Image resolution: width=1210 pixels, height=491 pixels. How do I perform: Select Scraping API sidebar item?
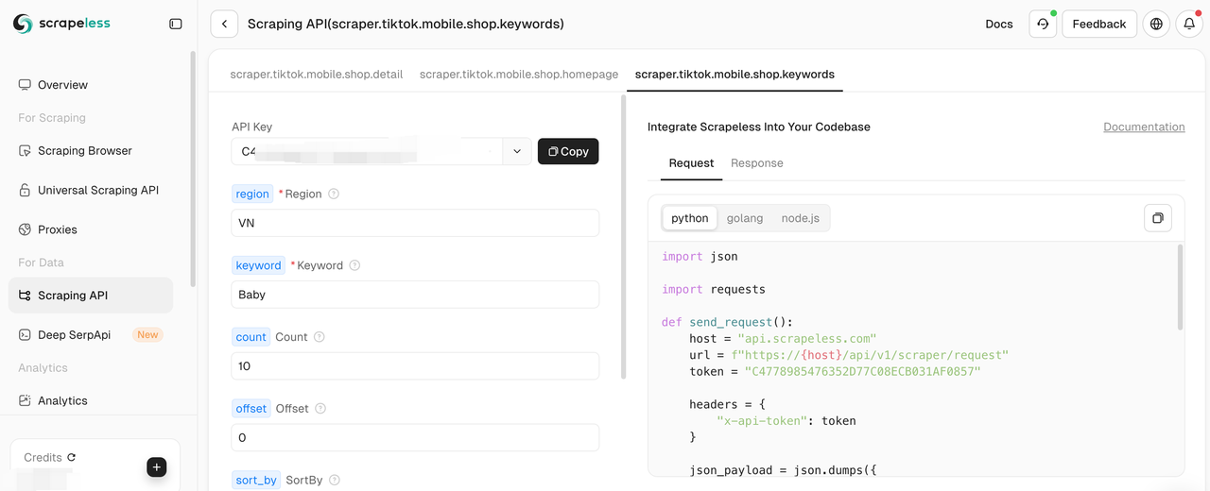(91, 296)
